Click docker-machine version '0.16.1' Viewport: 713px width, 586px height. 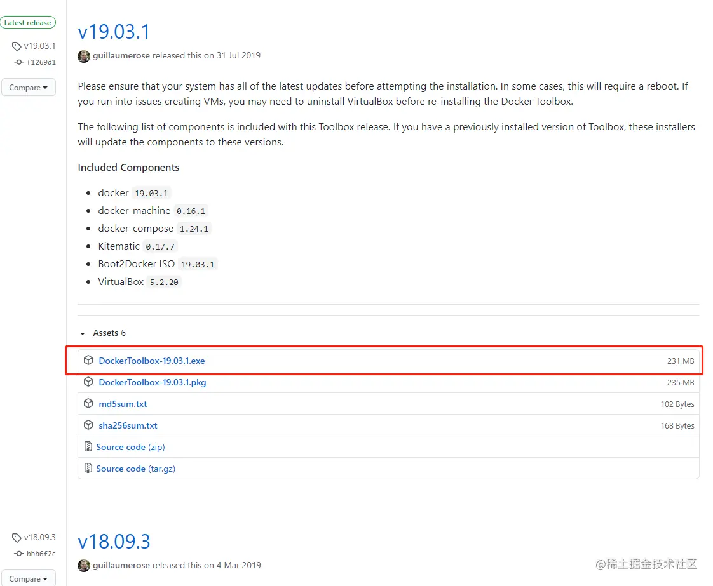191,211
